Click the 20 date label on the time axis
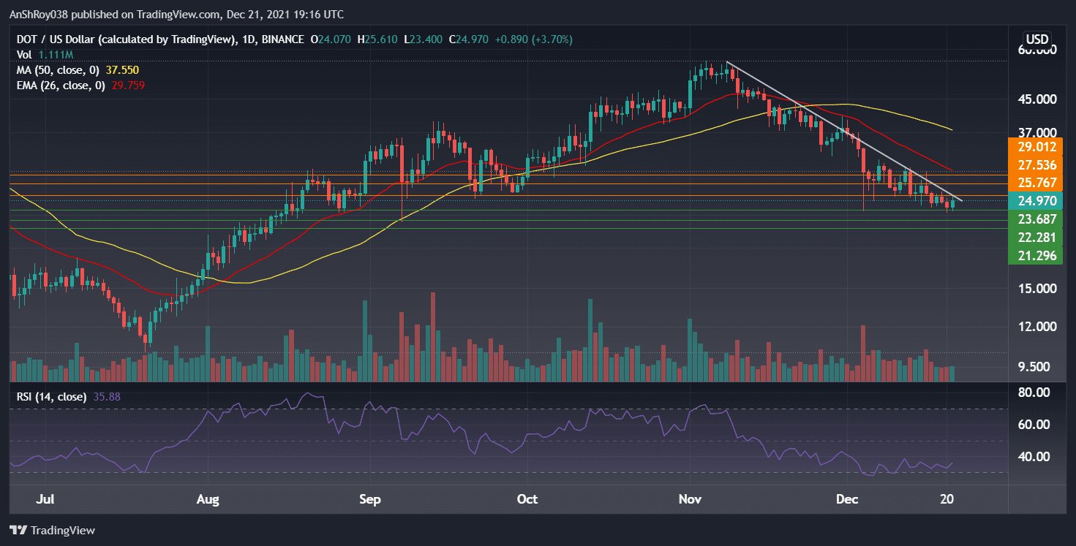1076x546 pixels. coord(947,499)
